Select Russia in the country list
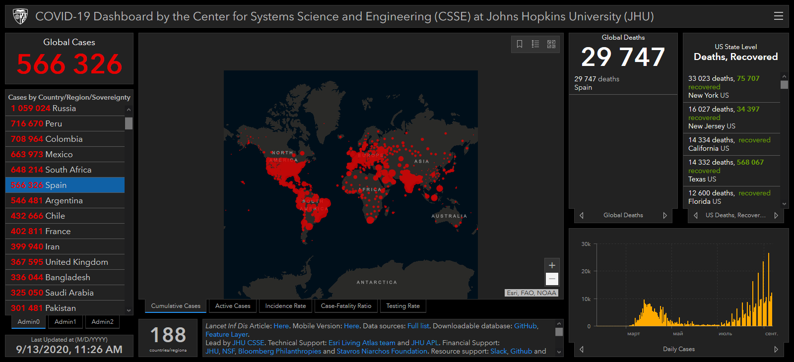 pyautogui.click(x=65, y=108)
